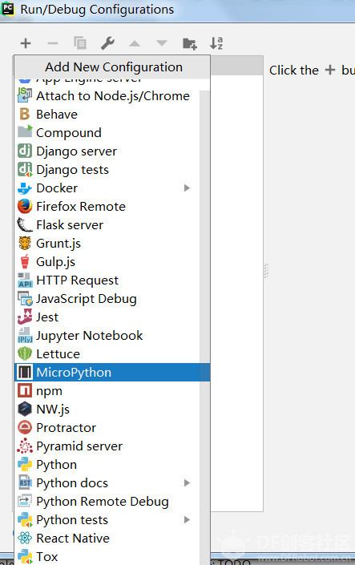355x565 pixels.
Task: Select HTTP Request configuration
Action: [107, 280]
